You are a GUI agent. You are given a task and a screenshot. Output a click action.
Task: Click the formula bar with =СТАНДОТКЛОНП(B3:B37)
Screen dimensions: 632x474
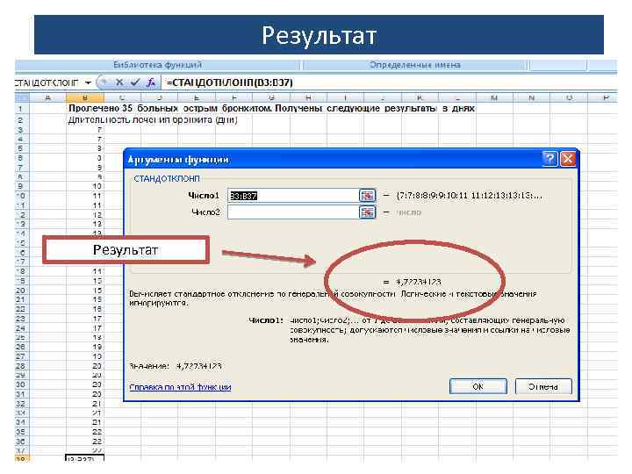click(389, 83)
